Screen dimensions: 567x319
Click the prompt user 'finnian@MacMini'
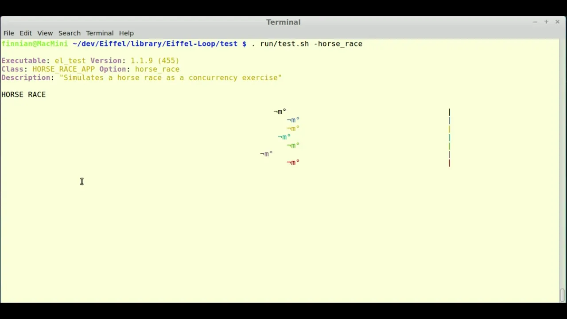[x=35, y=44]
